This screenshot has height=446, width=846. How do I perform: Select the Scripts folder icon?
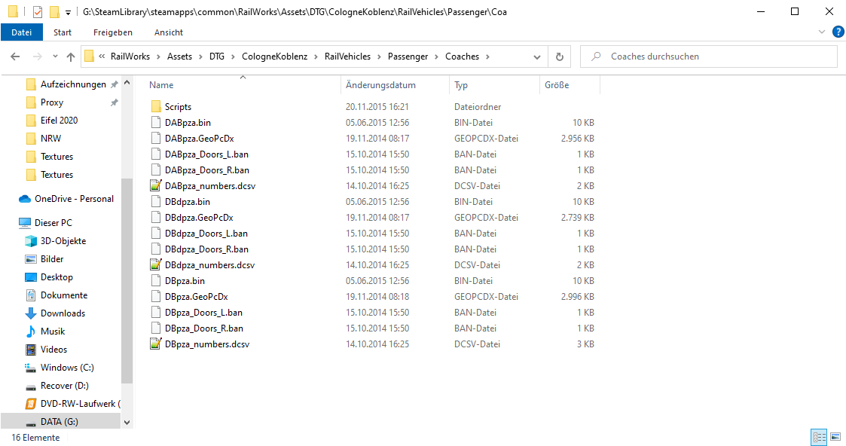(x=156, y=107)
